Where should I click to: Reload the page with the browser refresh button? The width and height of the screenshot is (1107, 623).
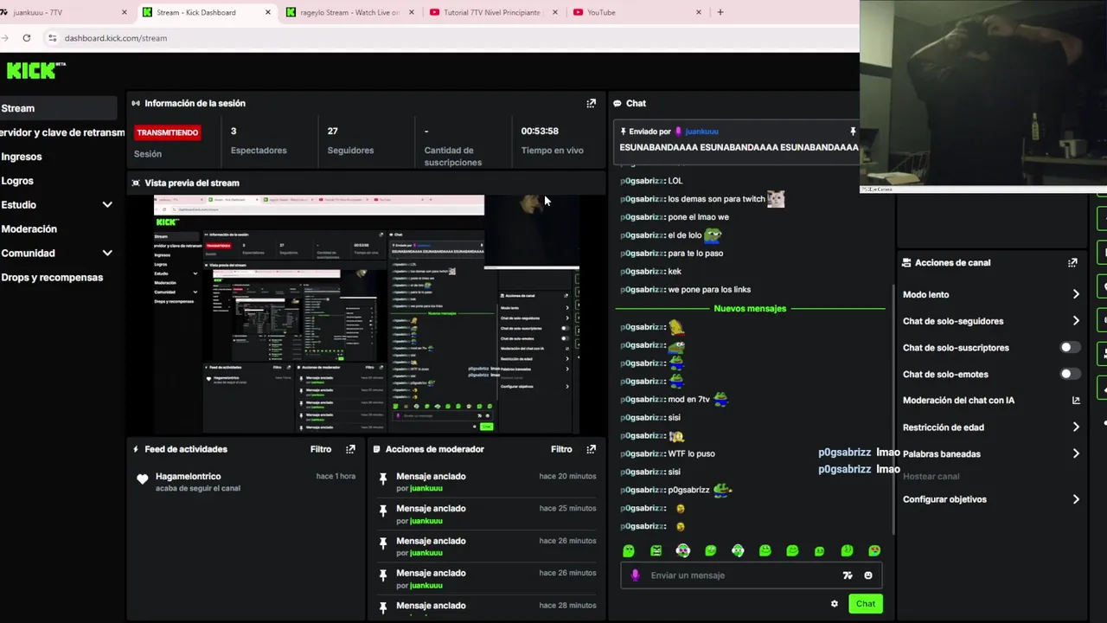[27, 38]
